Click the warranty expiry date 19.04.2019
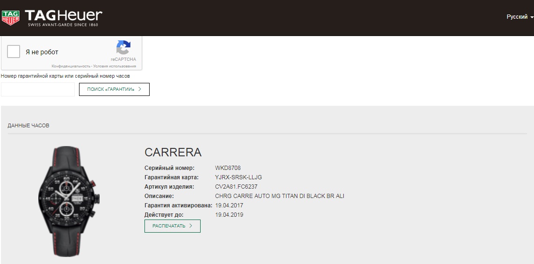The height and width of the screenshot is (264, 534). (229, 215)
